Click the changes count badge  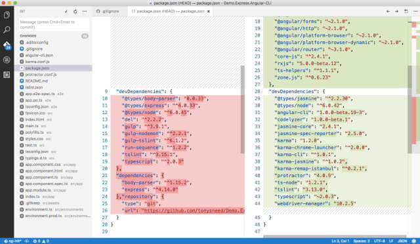pyautogui.click(x=85, y=36)
